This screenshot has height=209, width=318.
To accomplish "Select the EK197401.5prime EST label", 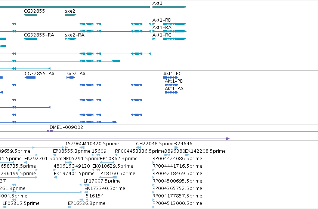I will tap(74, 174).
